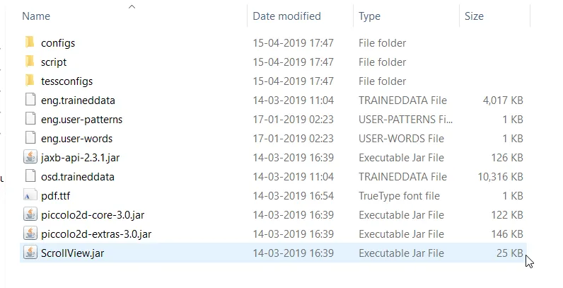
Task: Click the 10,316 KB size of osd.traineddata
Action: coord(499,176)
